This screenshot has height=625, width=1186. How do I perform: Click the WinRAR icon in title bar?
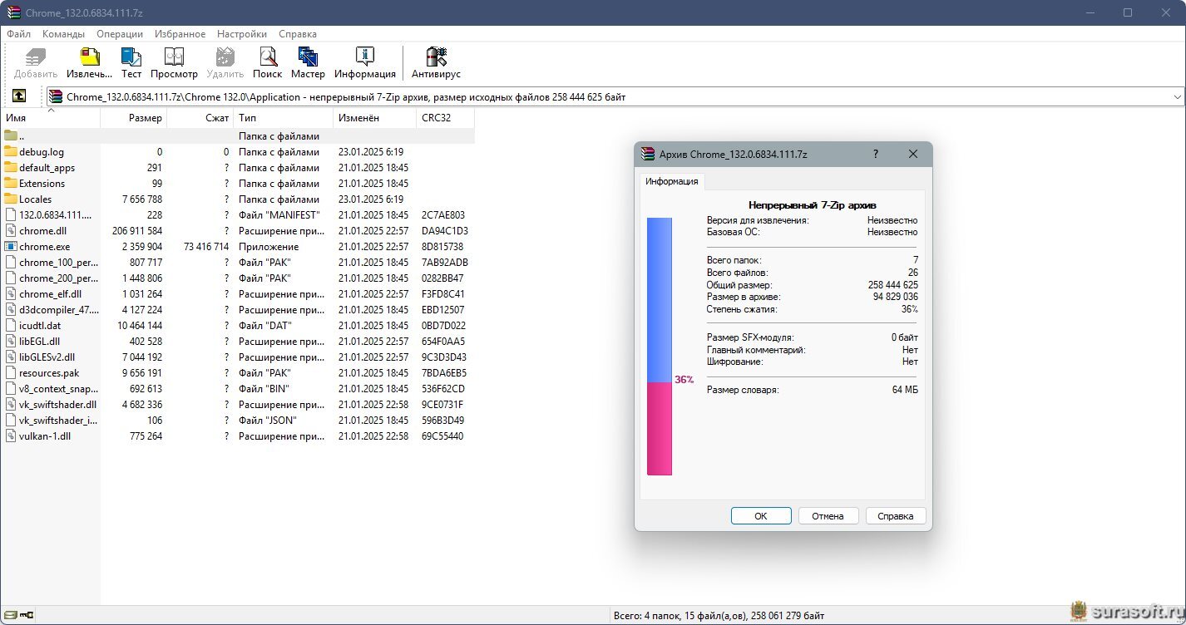[x=12, y=12]
